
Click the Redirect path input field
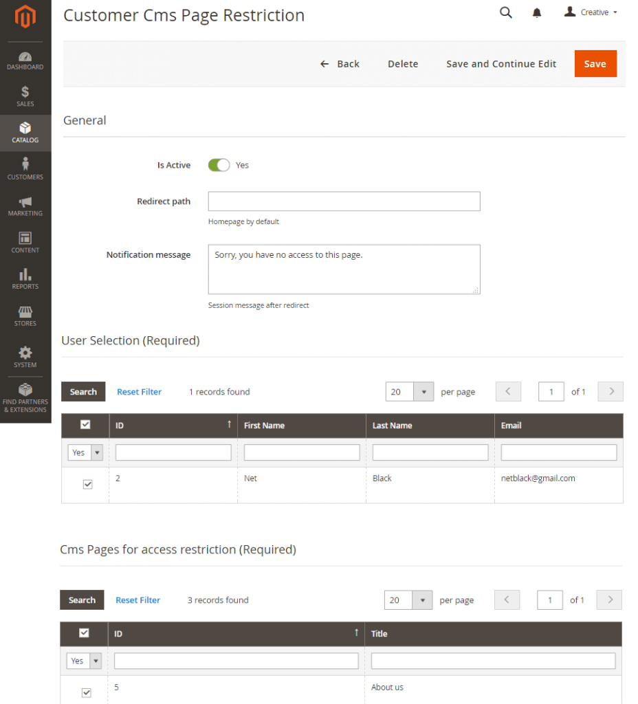point(344,201)
